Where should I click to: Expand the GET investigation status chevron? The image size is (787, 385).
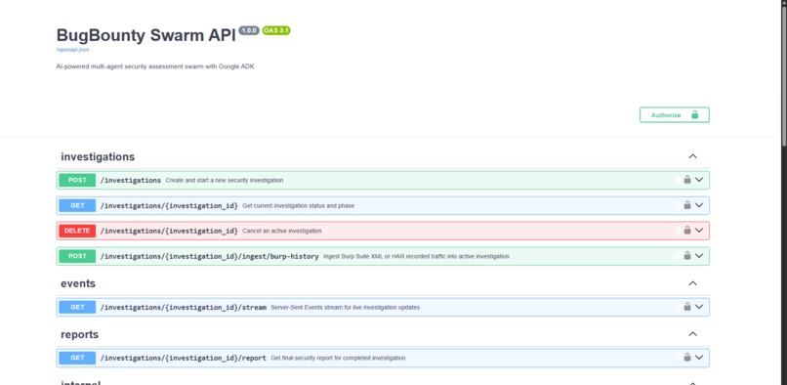pos(699,205)
